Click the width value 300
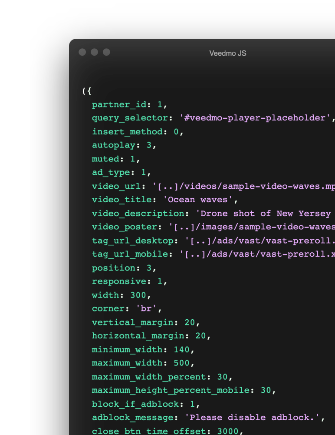Image resolution: width=335 pixels, height=435 pixels. 138,295
